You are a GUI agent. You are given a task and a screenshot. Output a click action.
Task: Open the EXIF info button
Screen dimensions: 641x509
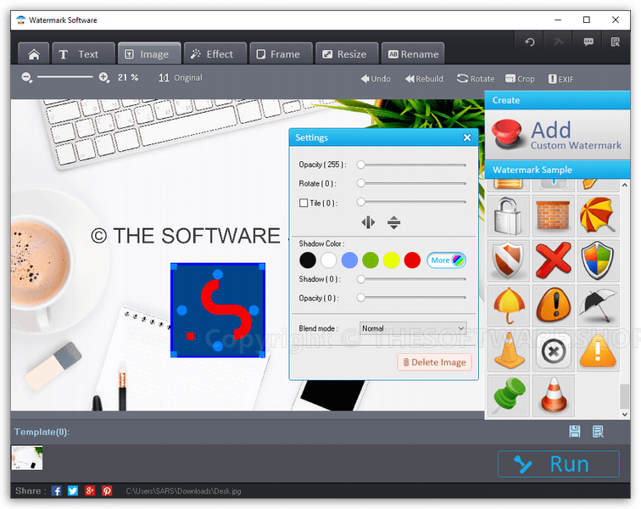(561, 79)
